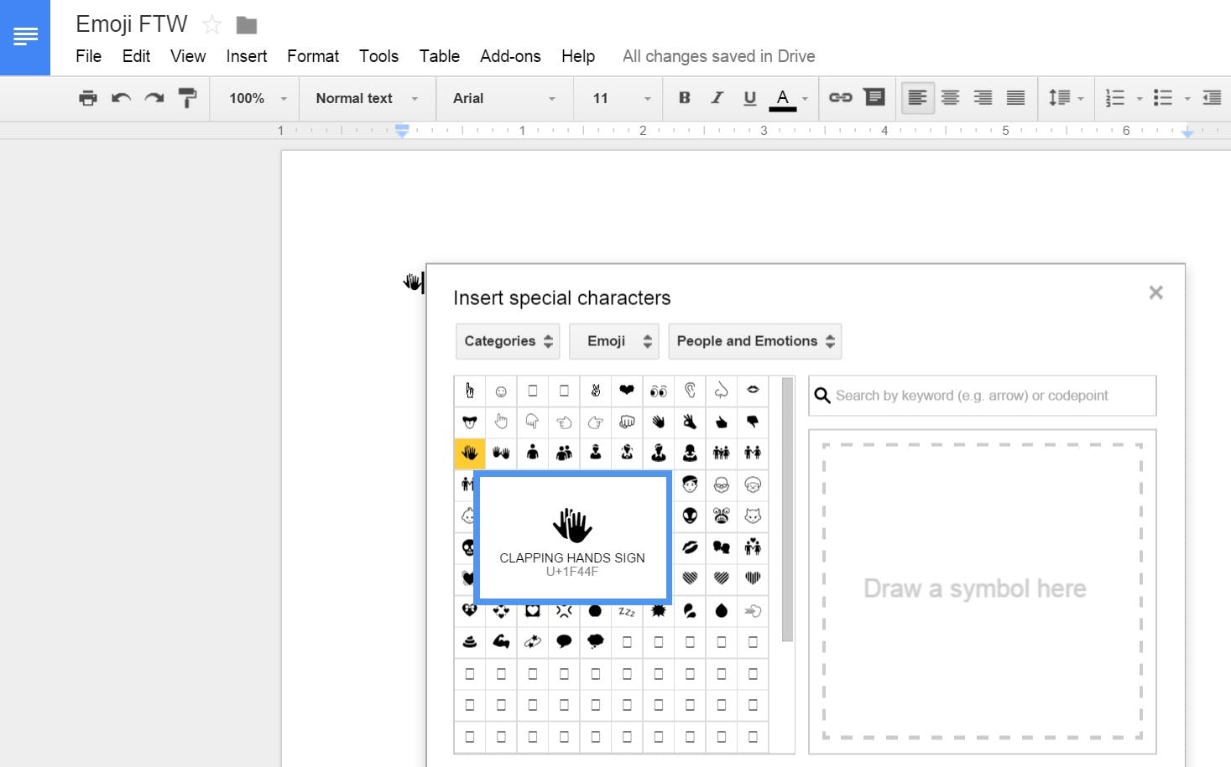The height and width of the screenshot is (767, 1231).
Task: Open the font family dropdown showing Arial
Action: point(502,98)
